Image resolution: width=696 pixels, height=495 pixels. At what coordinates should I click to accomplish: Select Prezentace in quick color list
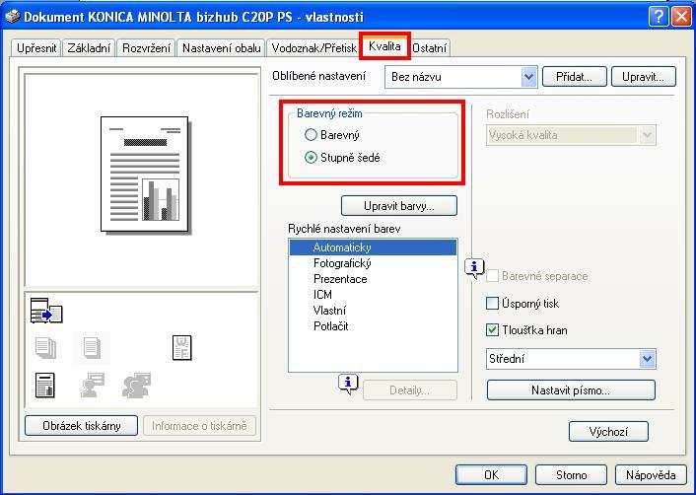[x=373, y=279]
